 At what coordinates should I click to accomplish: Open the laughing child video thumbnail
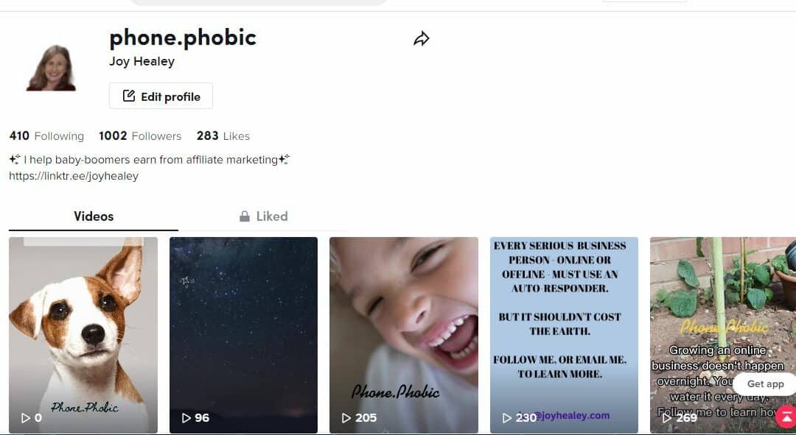pyautogui.click(x=404, y=335)
